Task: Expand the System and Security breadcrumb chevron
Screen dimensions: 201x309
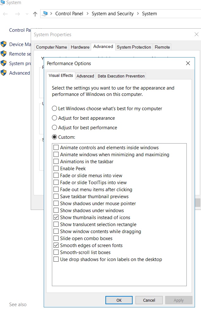Action: pos(138,14)
